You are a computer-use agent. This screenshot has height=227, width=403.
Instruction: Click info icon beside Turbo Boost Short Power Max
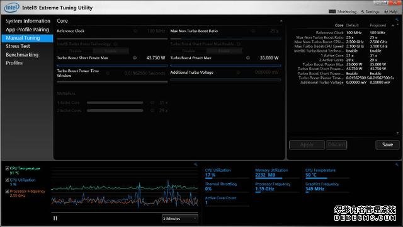click(135, 58)
